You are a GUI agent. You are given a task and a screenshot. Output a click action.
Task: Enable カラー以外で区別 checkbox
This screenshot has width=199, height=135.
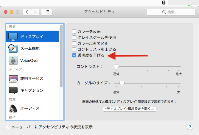pos(74,43)
